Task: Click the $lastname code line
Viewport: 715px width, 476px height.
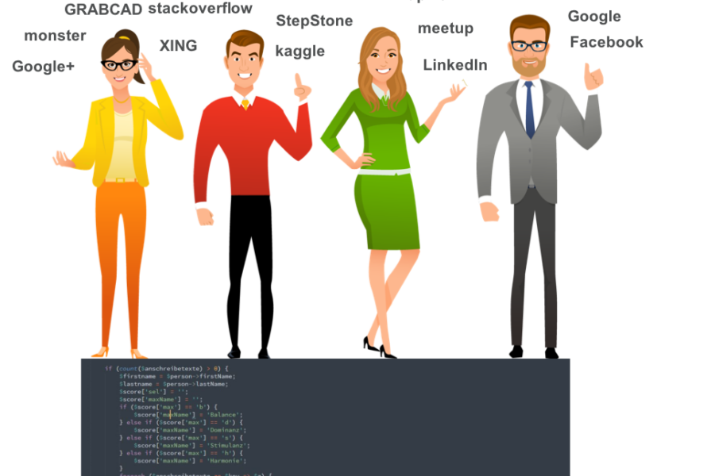Action: tap(174, 384)
